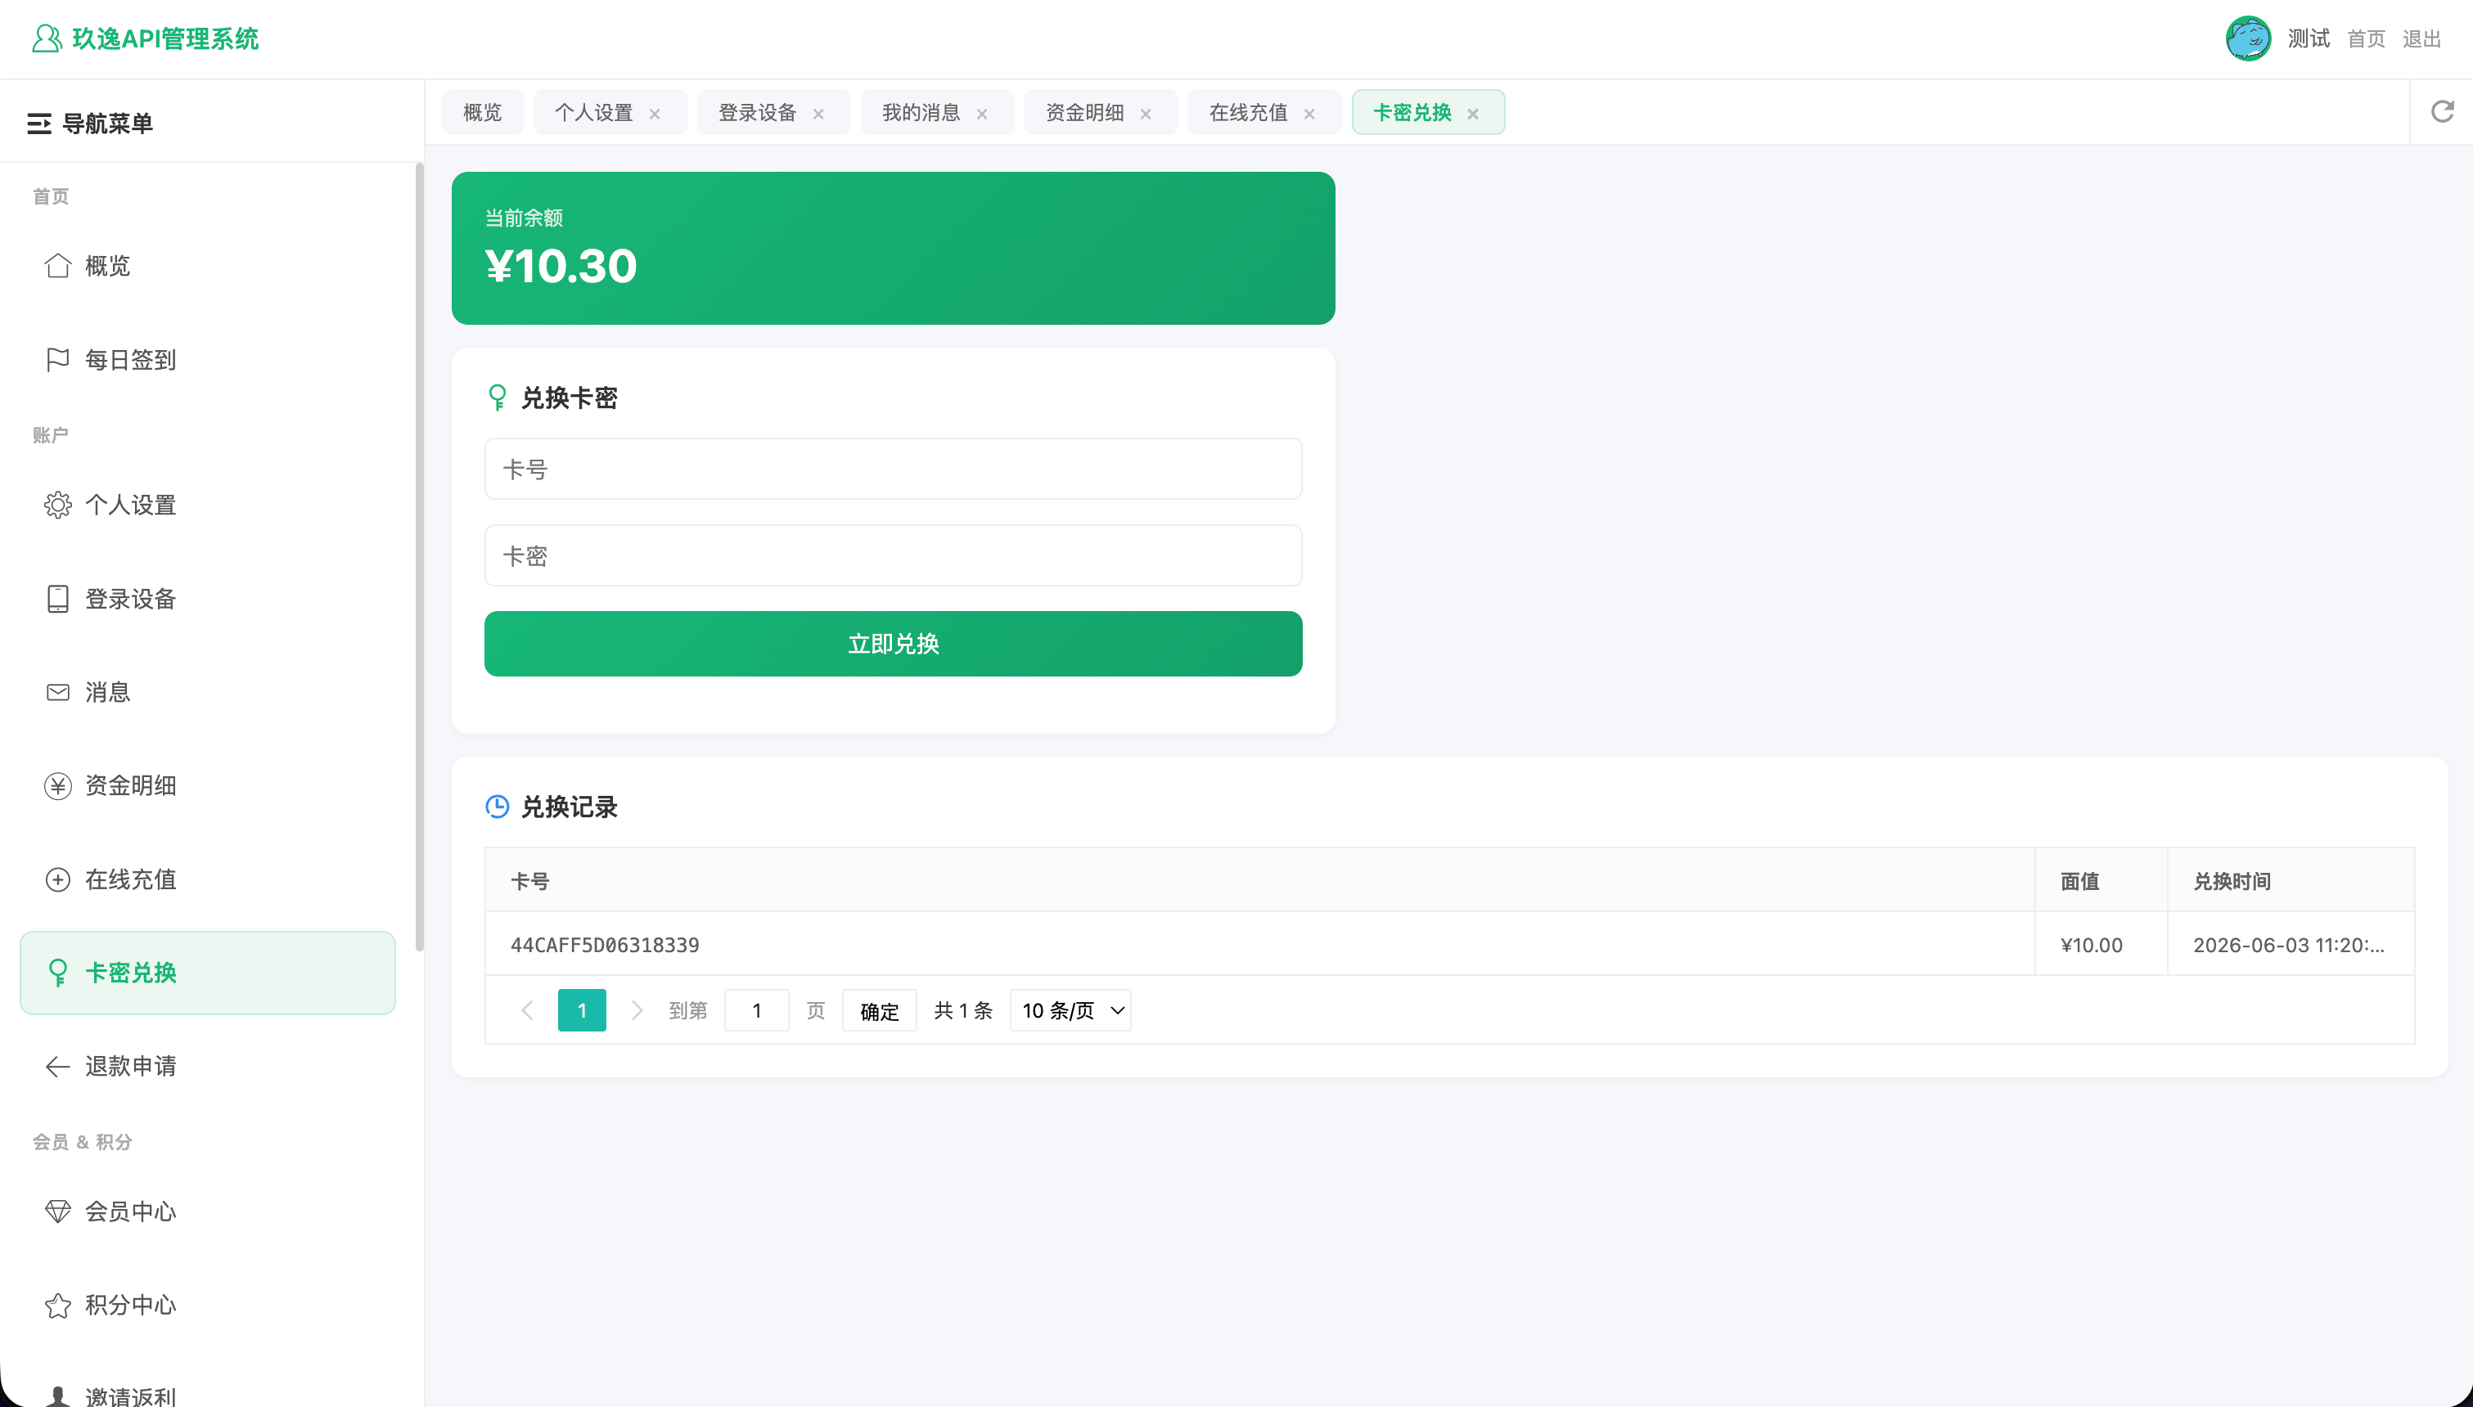This screenshot has width=2473, height=1407.
Task: Click the home icon beside 概览
Action: click(x=58, y=266)
